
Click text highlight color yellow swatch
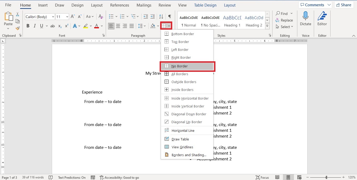[x=86, y=26]
